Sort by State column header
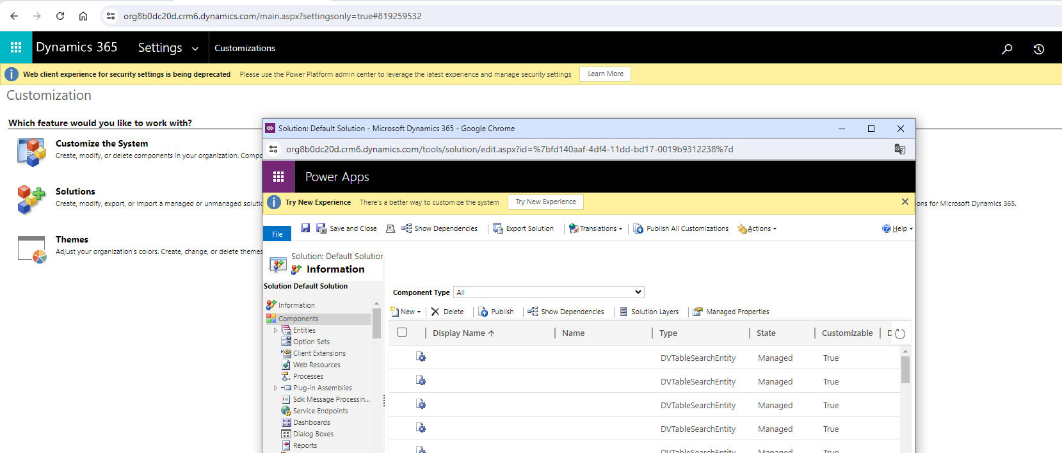1062x453 pixels. click(766, 333)
